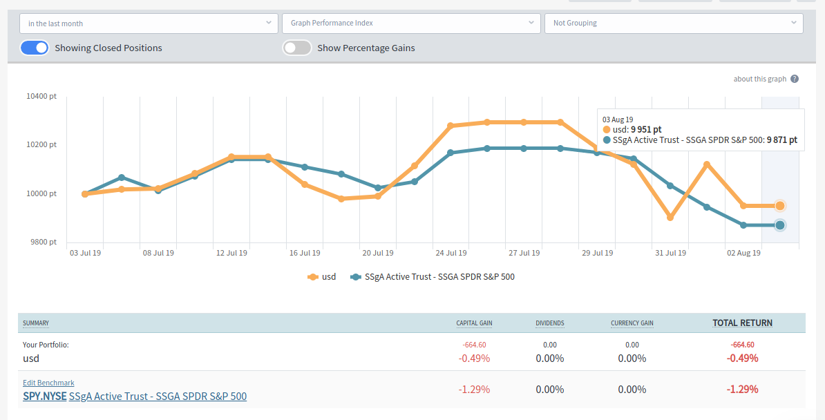Click the about this graph help icon
The image size is (825, 420).
[795, 79]
